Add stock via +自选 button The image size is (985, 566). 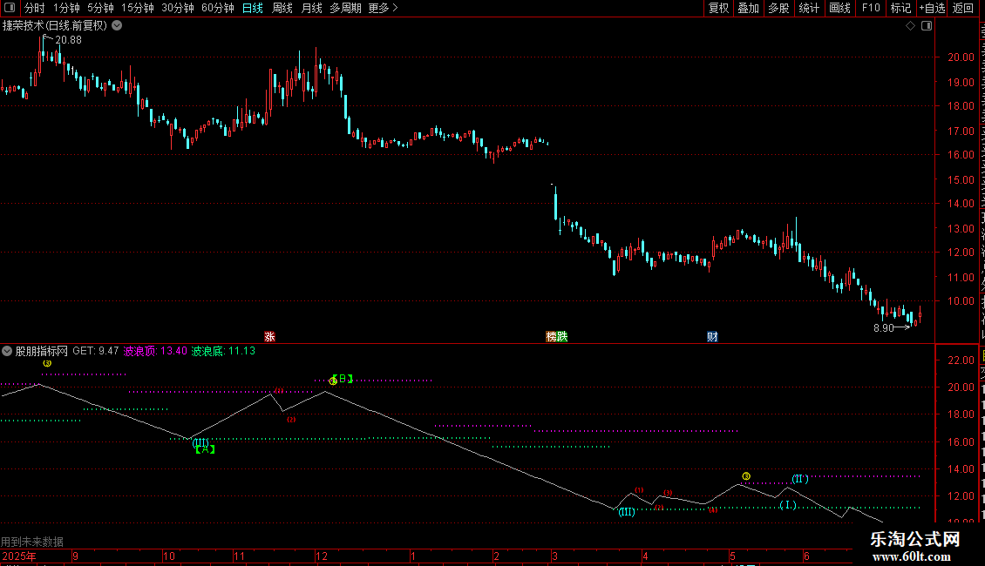coord(932,8)
